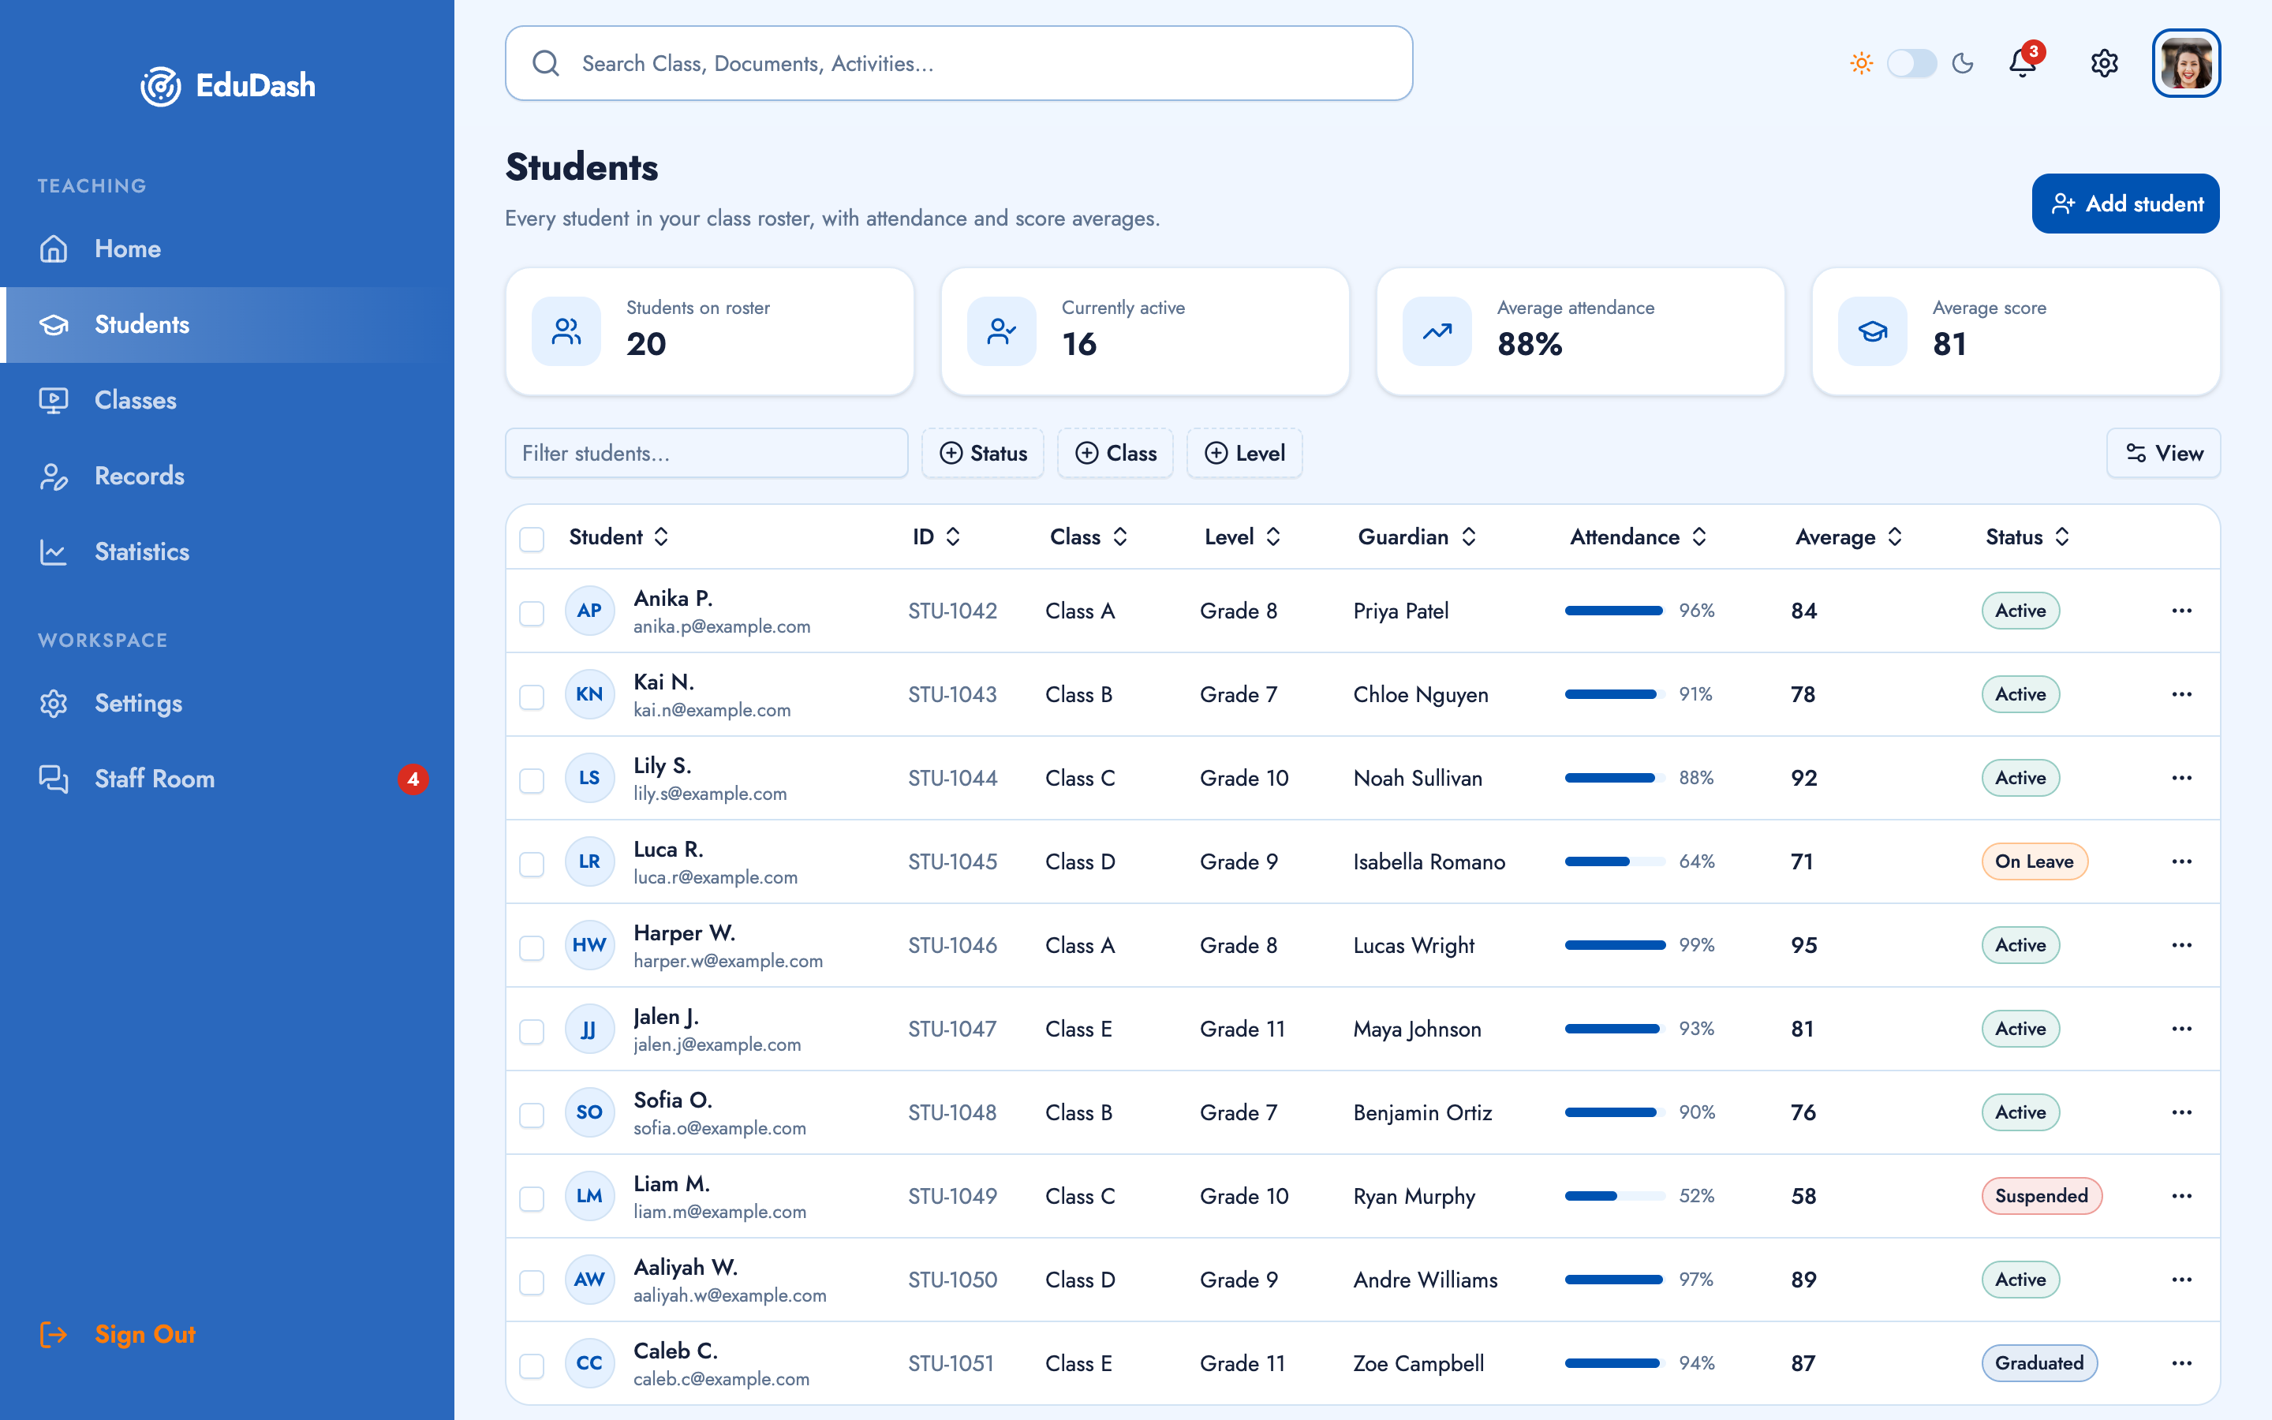Open the notifications bell
Viewport: 2272px width, 1420px height.
click(x=2022, y=63)
